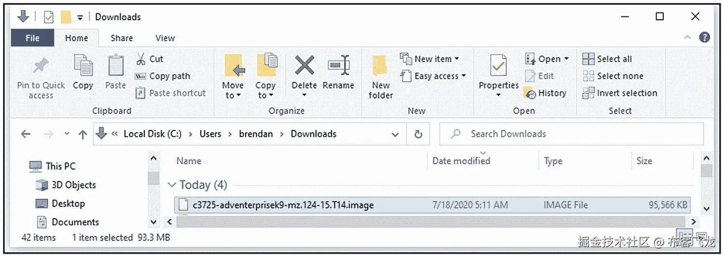Switch to the View ribbon tab
The height and width of the screenshot is (257, 724).
[x=165, y=38]
